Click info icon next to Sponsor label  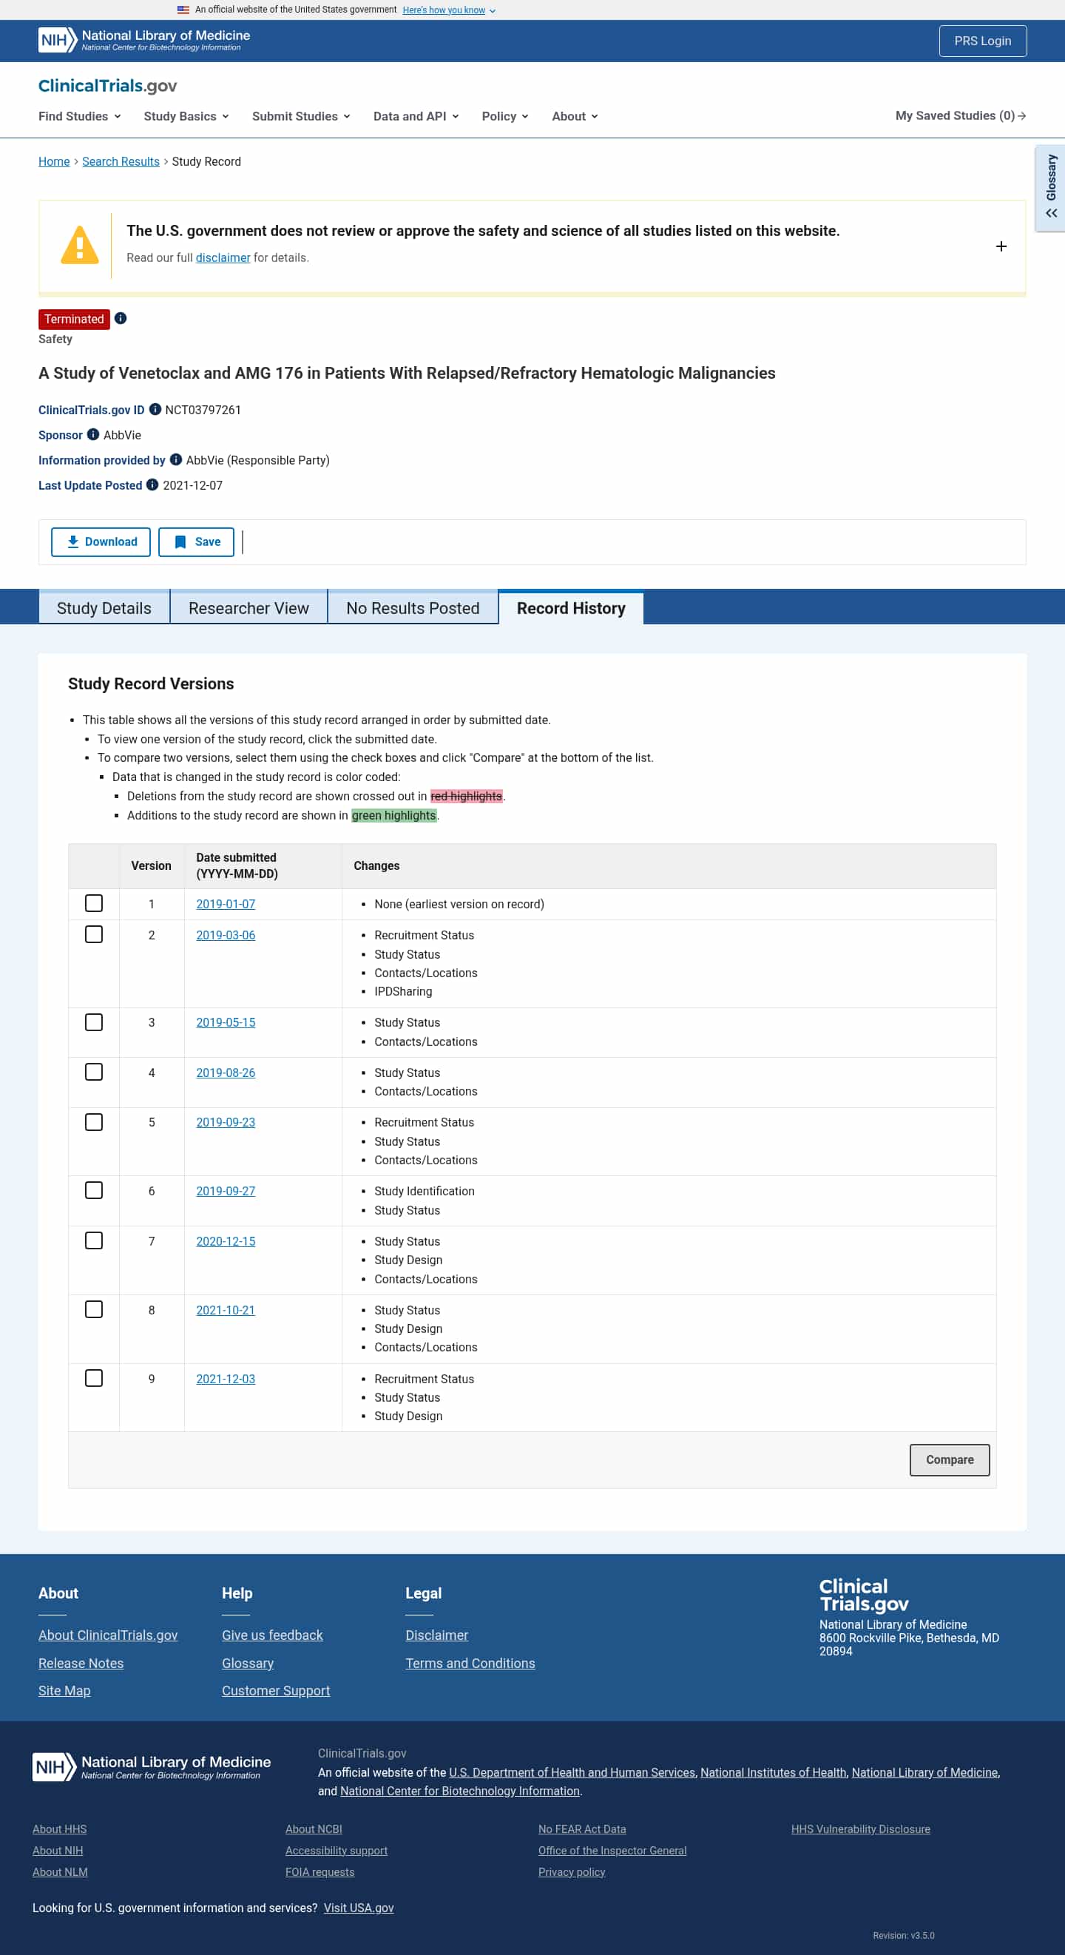[93, 435]
